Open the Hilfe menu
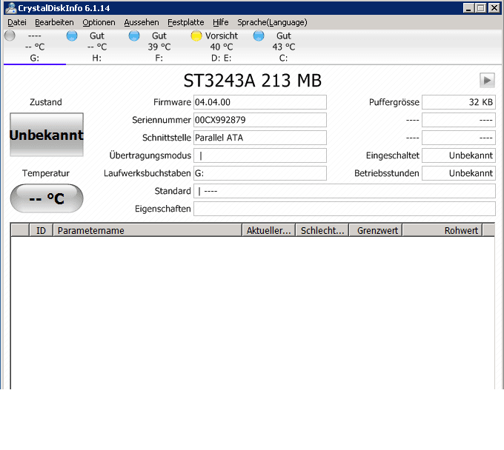Screen dimensions: 504x450 tap(221, 22)
